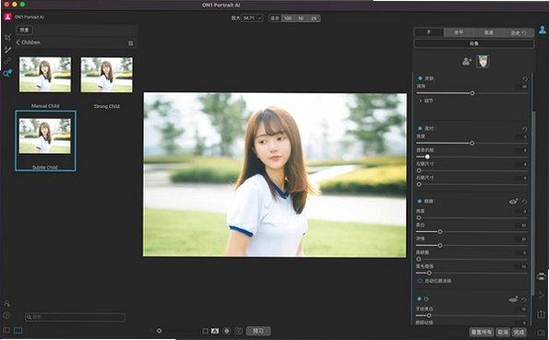Image resolution: width=549 pixels, height=340 pixels.
Task: Open the user account icon at bottom left
Action: point(6,303)
